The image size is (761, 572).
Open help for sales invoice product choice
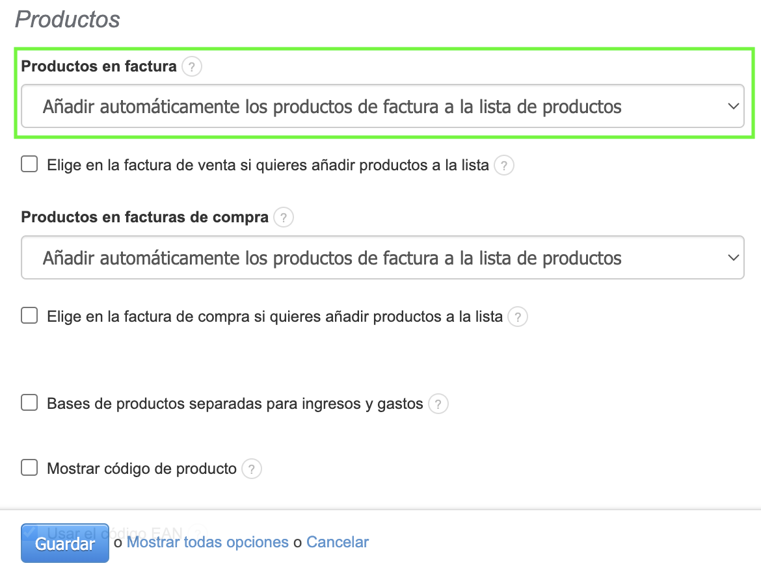[x=504, y=166]
